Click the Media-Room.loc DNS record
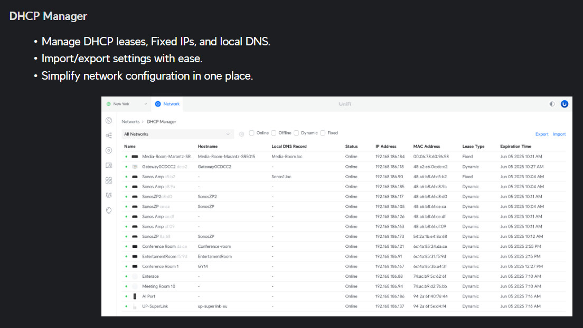 (x=287, y=157)
